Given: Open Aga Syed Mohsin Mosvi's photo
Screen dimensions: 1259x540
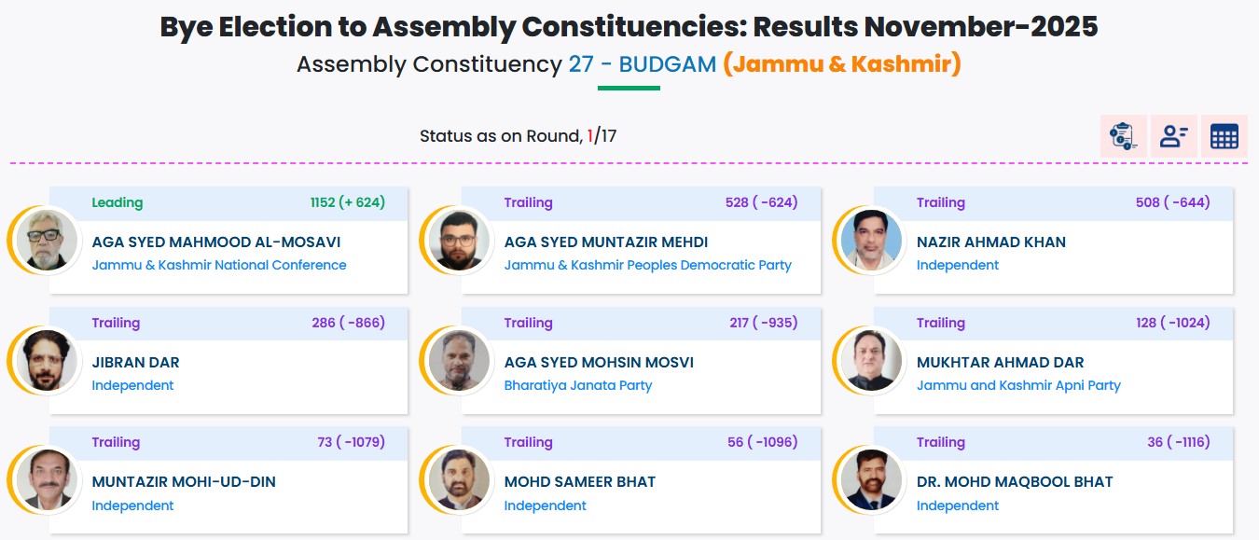Looking at the screenshot, I should (x=459, y=360).
